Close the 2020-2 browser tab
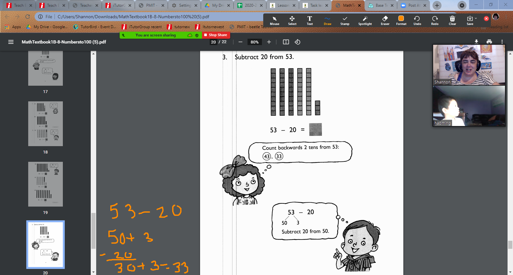Viewport: 513px width, 275px height. [261, 5]
